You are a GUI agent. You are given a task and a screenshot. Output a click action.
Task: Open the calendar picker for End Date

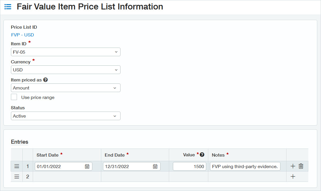click(x=155, y=166)
